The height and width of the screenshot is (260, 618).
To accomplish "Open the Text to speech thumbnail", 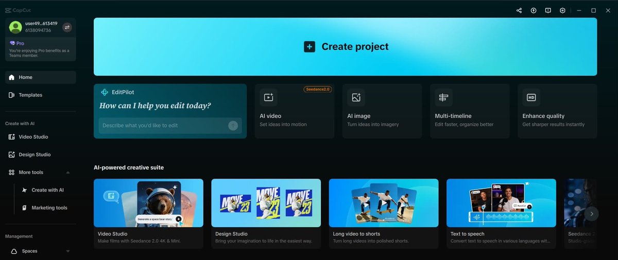I will (501, 203).
